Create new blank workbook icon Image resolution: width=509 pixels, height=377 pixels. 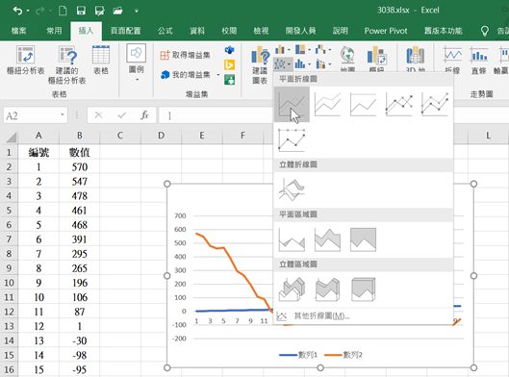click(63, 11)
